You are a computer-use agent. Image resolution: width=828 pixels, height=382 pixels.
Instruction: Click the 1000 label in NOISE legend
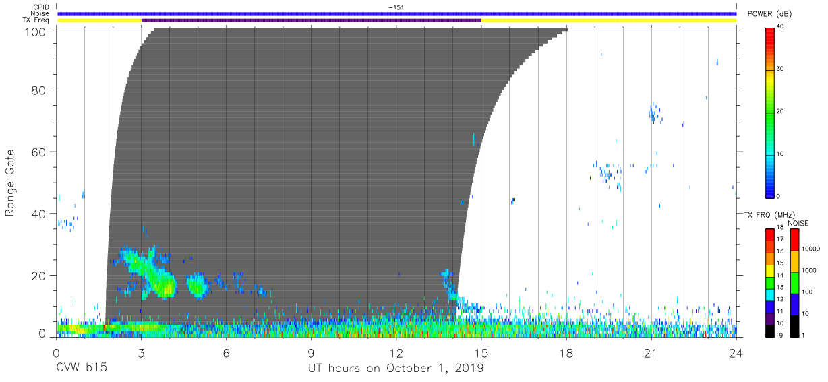coord(810,270)
